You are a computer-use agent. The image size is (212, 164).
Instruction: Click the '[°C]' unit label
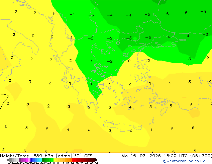tap(77, 156)
